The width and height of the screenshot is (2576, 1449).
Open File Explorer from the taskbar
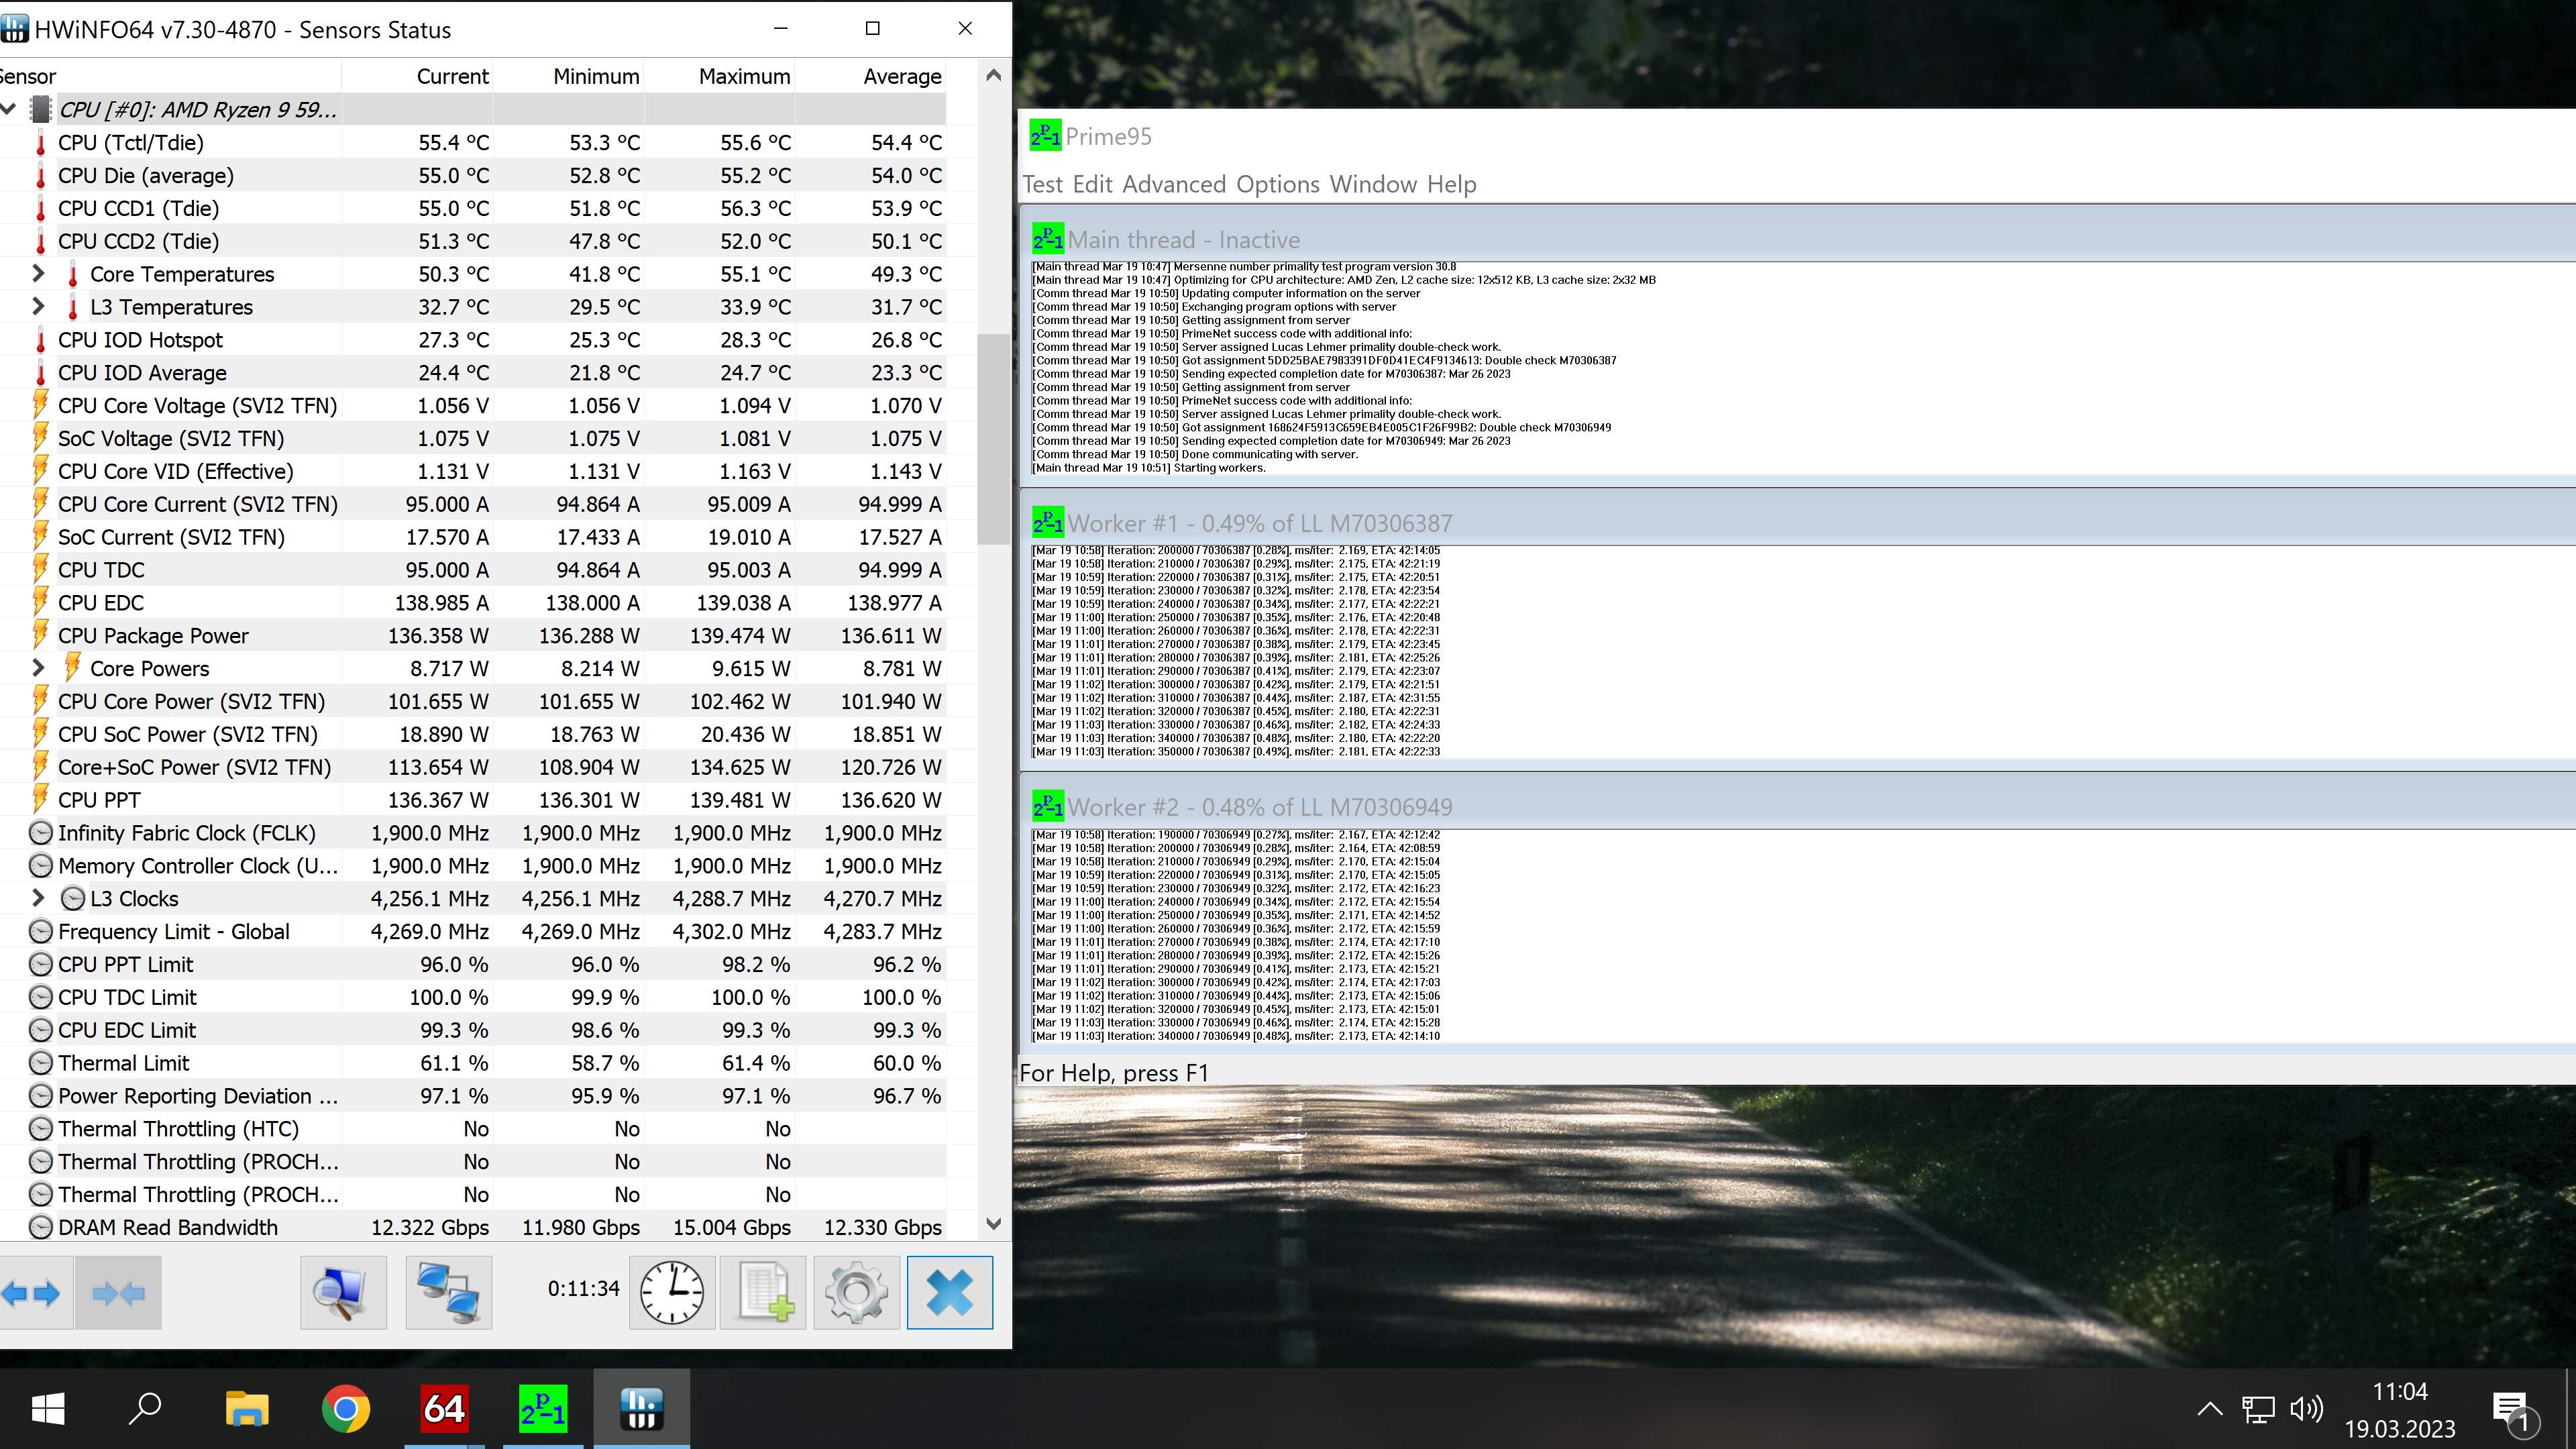tap(246, 1409)
